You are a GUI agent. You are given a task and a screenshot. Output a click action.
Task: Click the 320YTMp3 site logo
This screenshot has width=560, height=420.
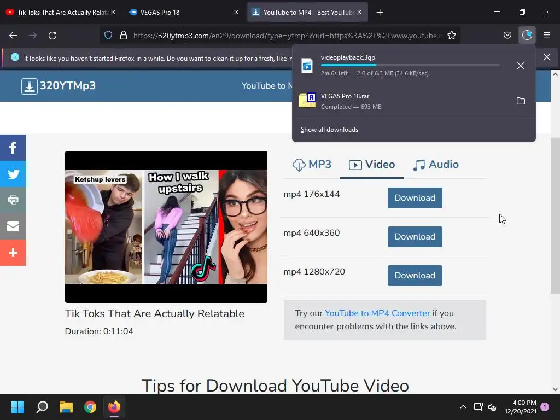click(58, 86)
